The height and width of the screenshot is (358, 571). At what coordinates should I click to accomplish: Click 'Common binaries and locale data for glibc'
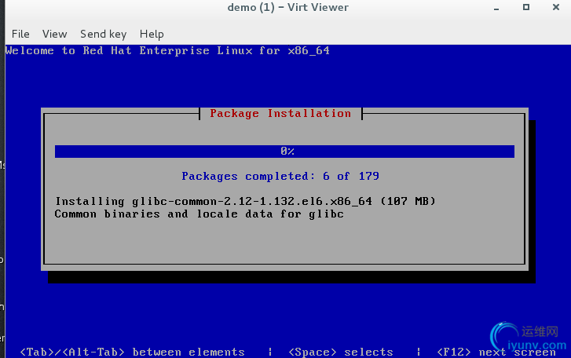point(199,214)
